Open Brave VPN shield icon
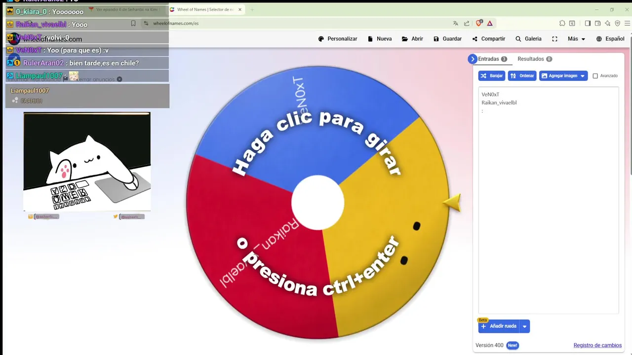This screenshot has height=355, width=632. pyautogui.click(x=617, y=23)
